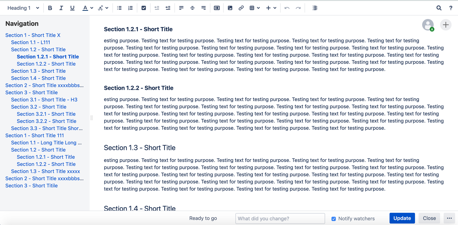Open more actions ellipsis menu
Image resolution: width=458 pixels, height=225 pixels.
449,218
